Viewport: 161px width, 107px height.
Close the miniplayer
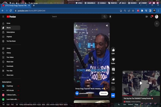pyautogui.click(x=158, y=73)
